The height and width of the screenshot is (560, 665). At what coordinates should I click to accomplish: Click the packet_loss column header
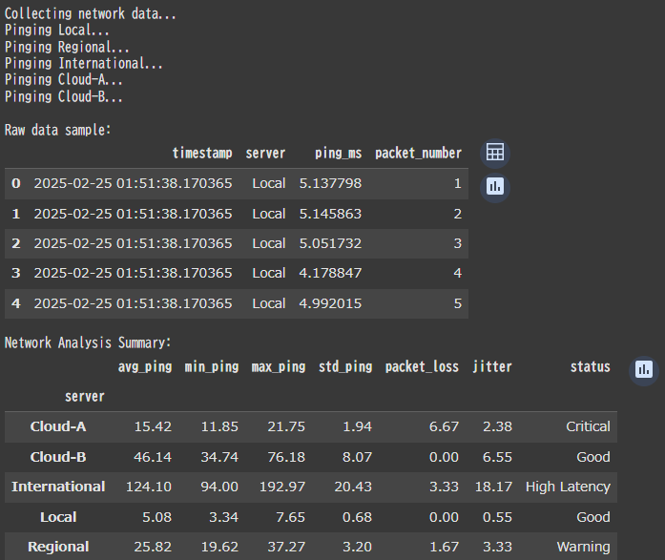point(422,366)
